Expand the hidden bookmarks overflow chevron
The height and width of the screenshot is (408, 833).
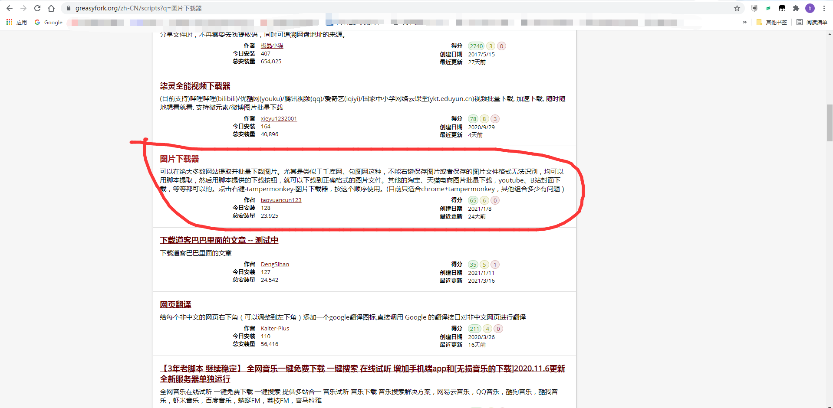point(745,22)
